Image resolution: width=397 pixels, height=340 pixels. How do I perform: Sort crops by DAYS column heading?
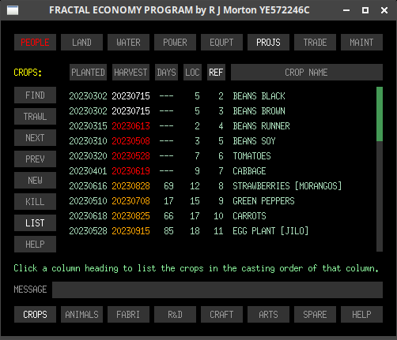[166, 72]
